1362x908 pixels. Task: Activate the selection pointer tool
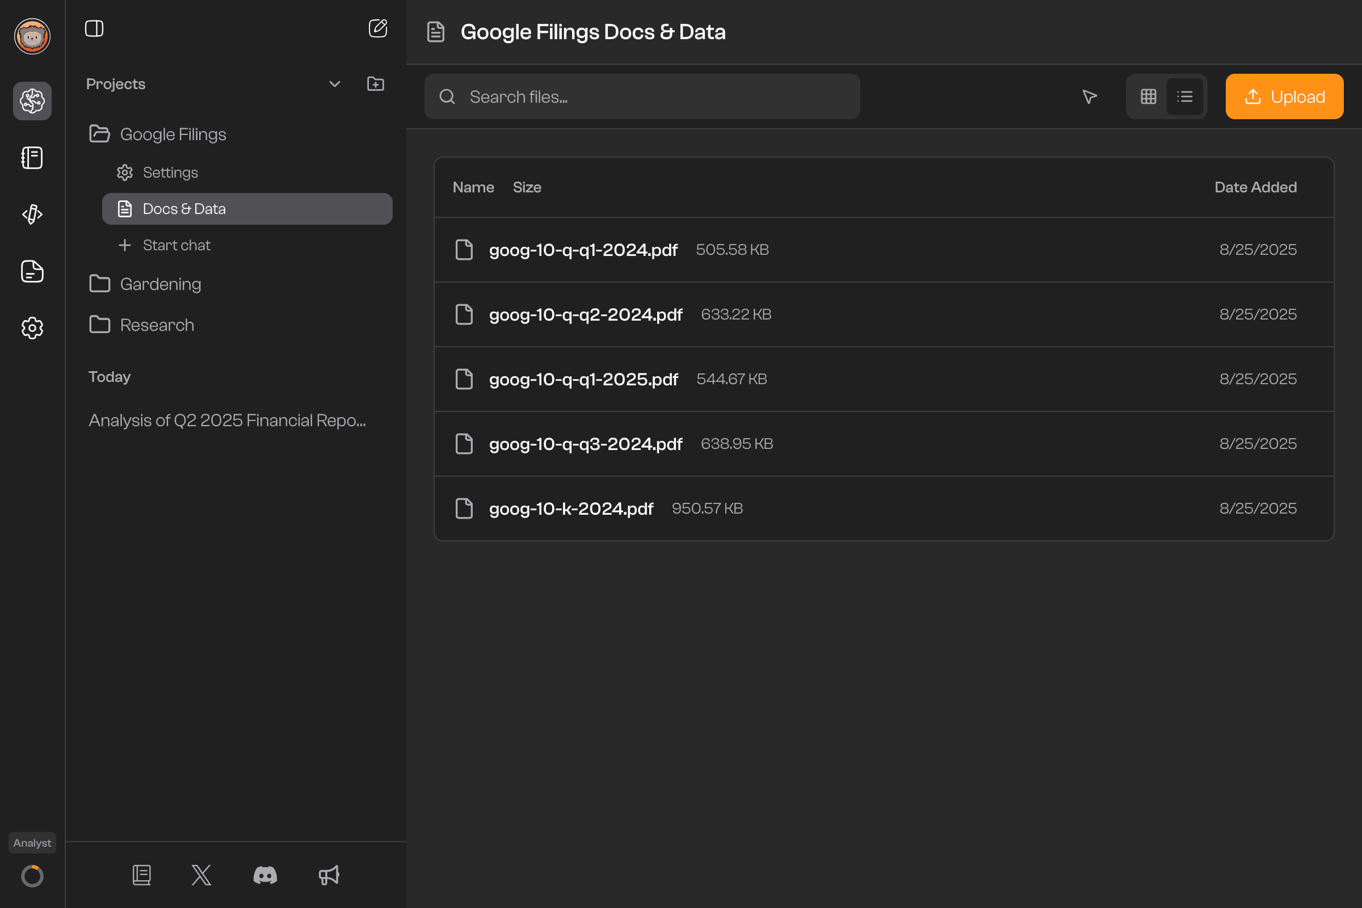[1090, 96]
